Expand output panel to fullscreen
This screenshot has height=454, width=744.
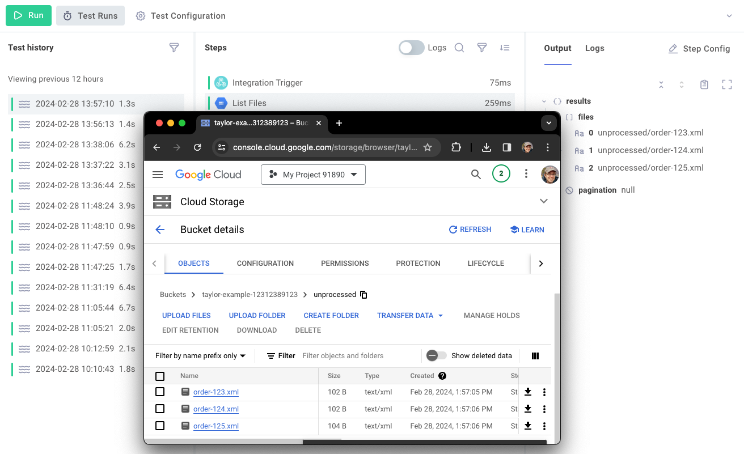pyautogui.click(x=727, y=84)
